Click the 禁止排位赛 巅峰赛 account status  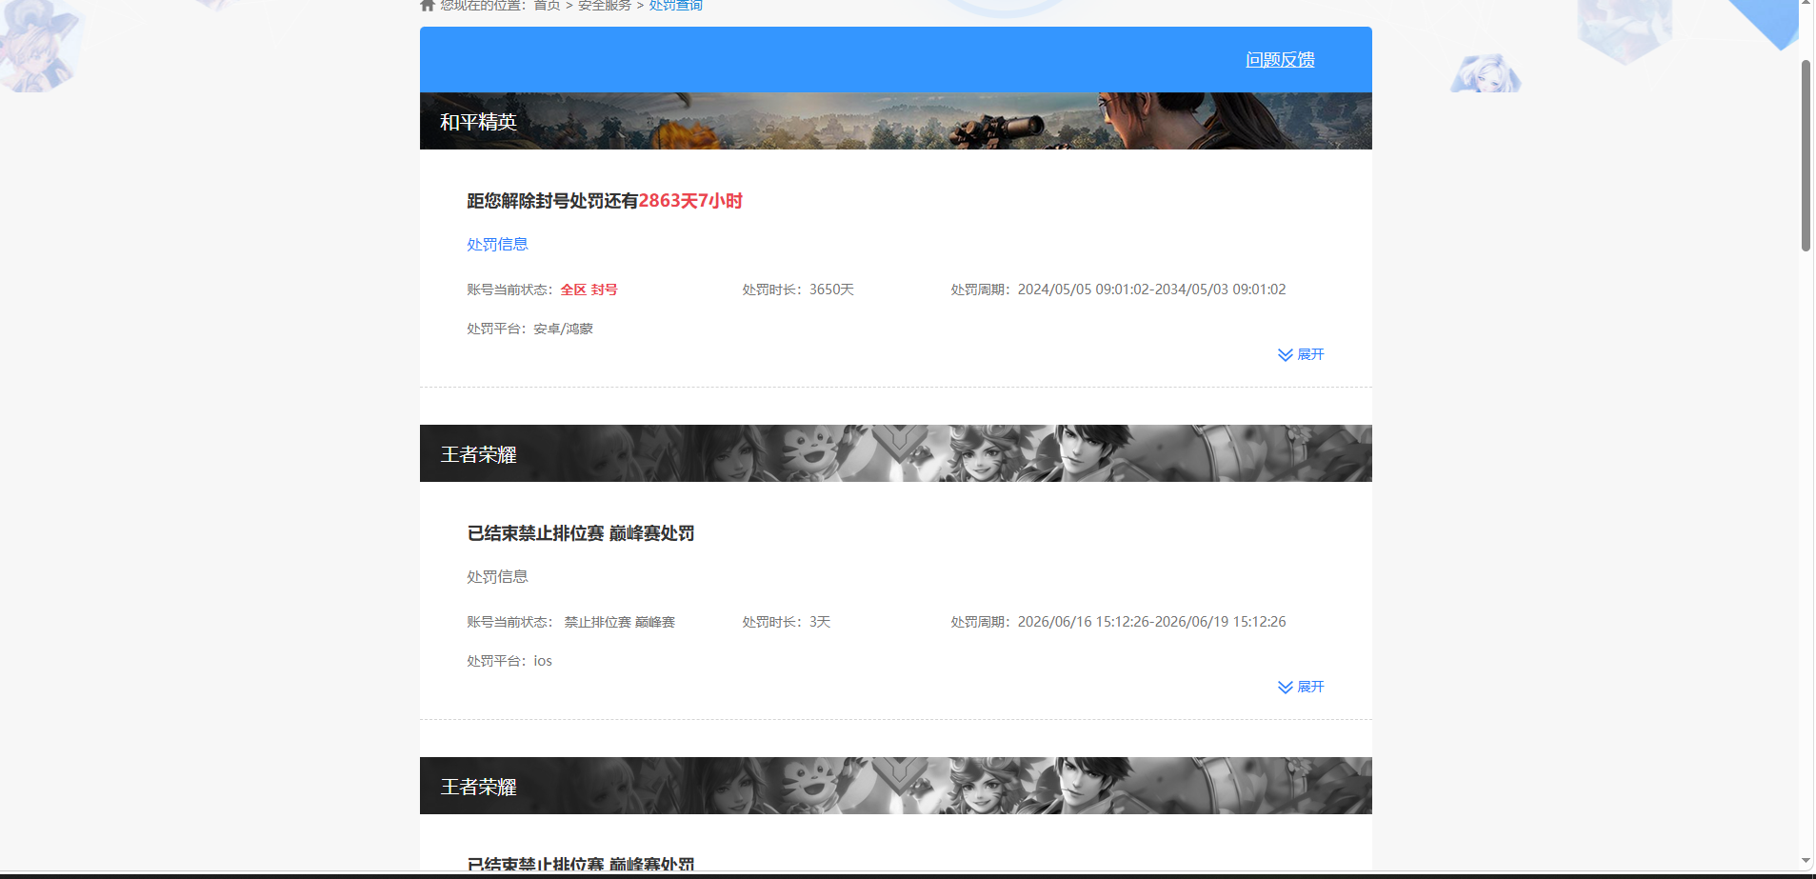click(x=619, y=622)
